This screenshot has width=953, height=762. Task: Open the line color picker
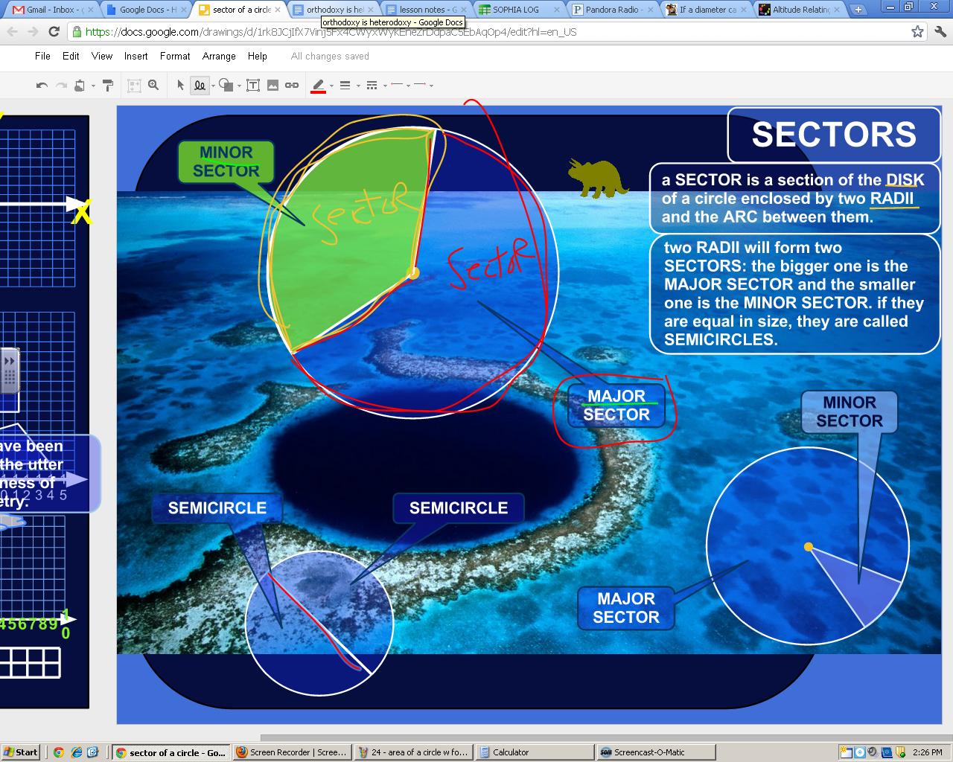[x=318, y=85]
